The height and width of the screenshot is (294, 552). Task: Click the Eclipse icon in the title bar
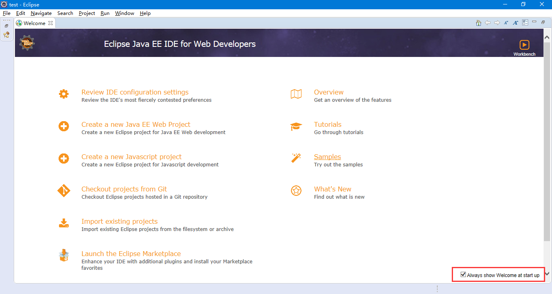pyautogui.click(x=4, y=4)
